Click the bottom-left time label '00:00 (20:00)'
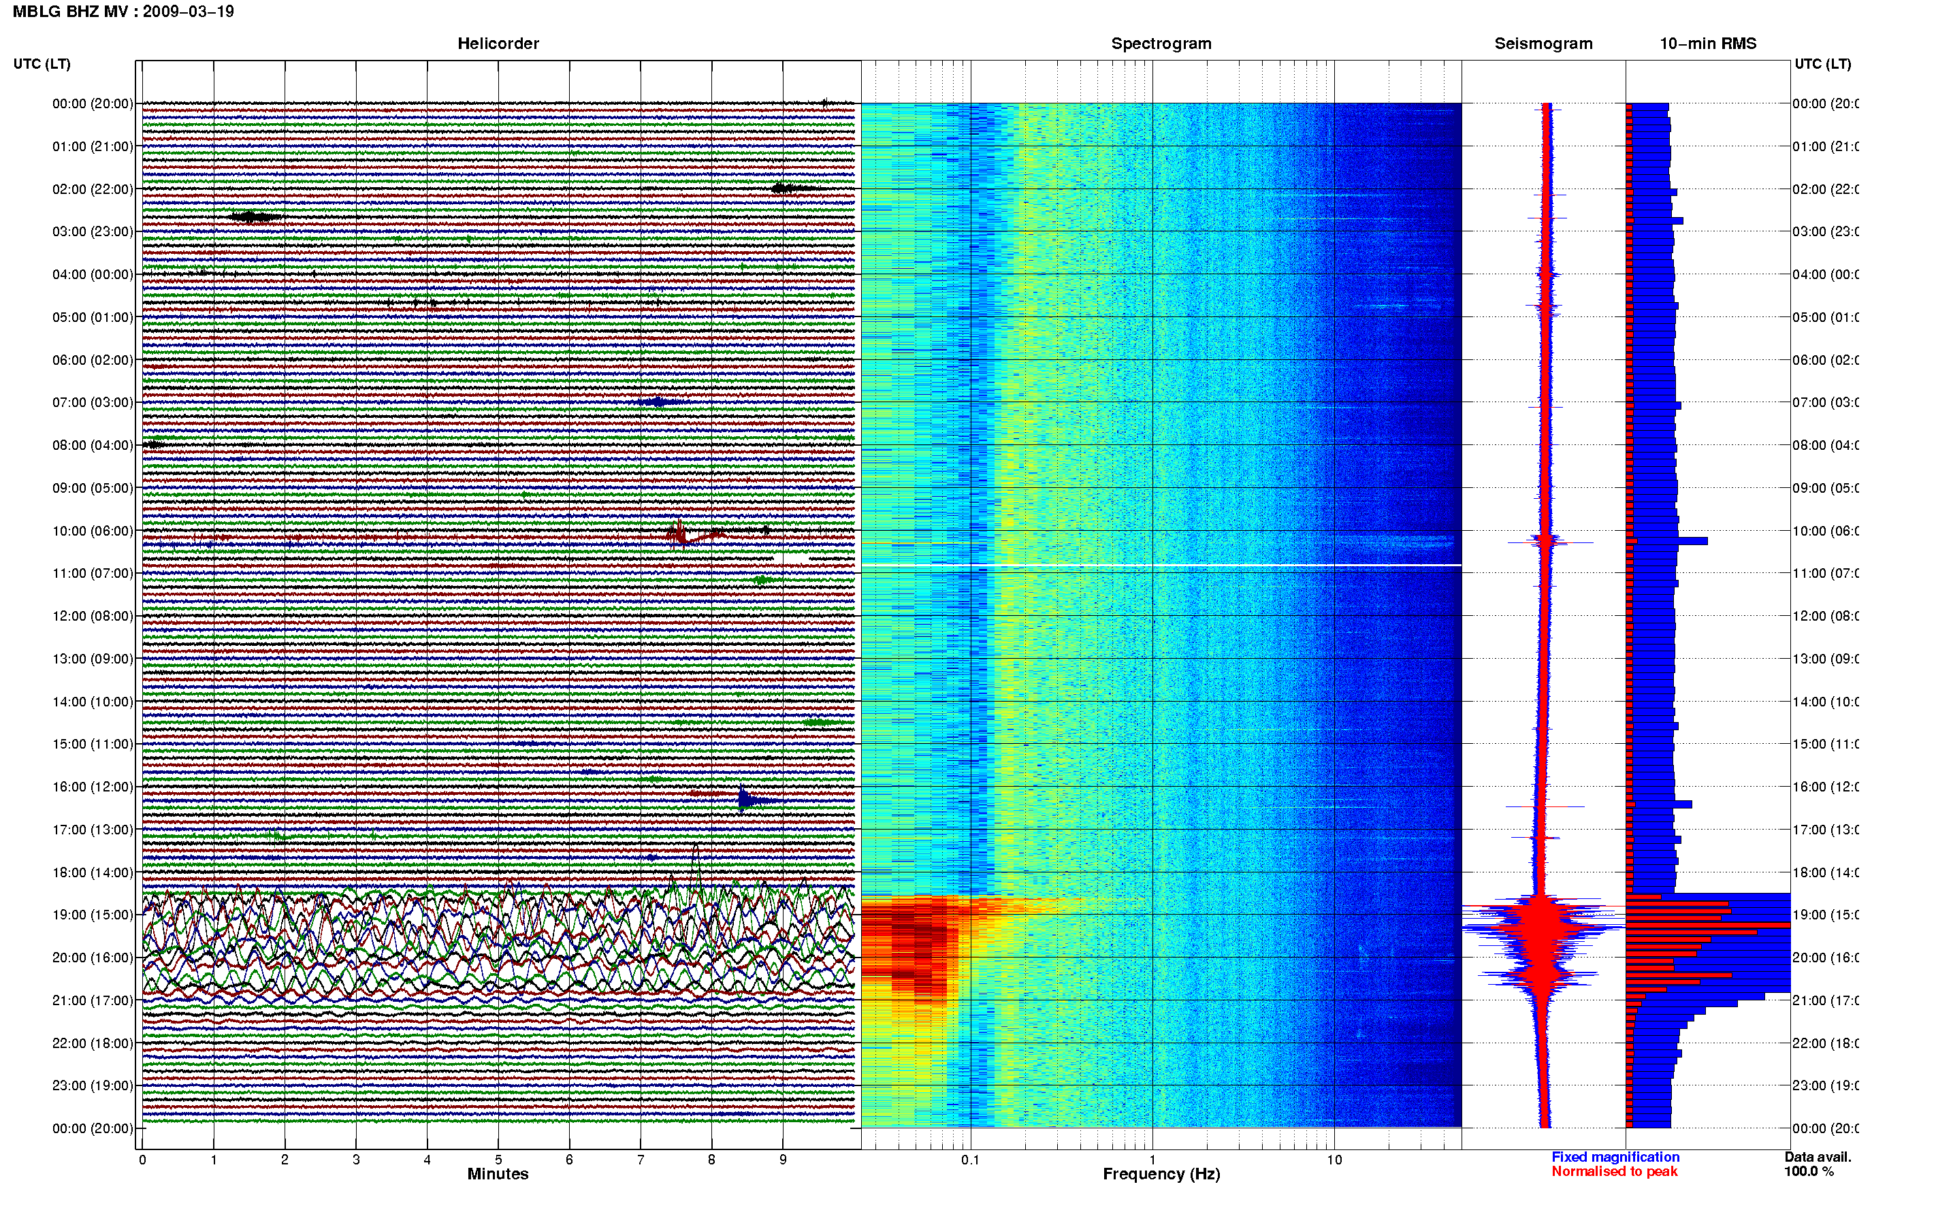1936x1210 pixels. click(x=93, y=1128)
